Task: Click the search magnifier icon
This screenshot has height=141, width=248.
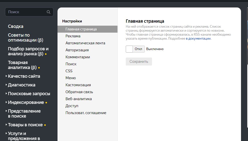Action: click(48, 12)
